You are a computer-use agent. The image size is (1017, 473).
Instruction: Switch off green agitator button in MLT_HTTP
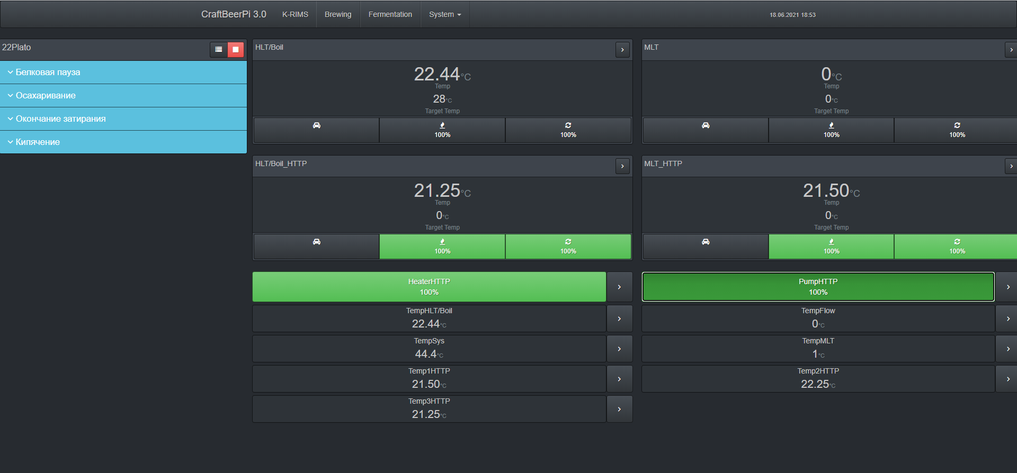957,247
